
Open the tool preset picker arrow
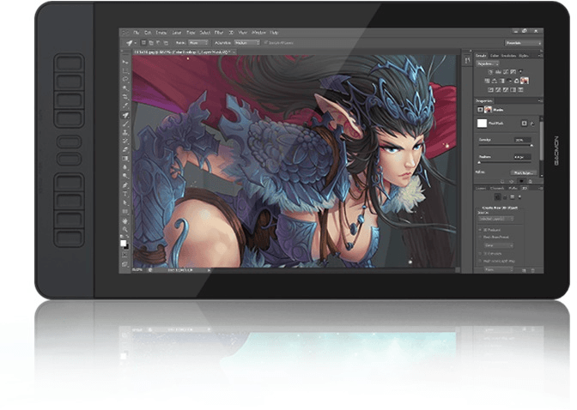click(136, 44)
